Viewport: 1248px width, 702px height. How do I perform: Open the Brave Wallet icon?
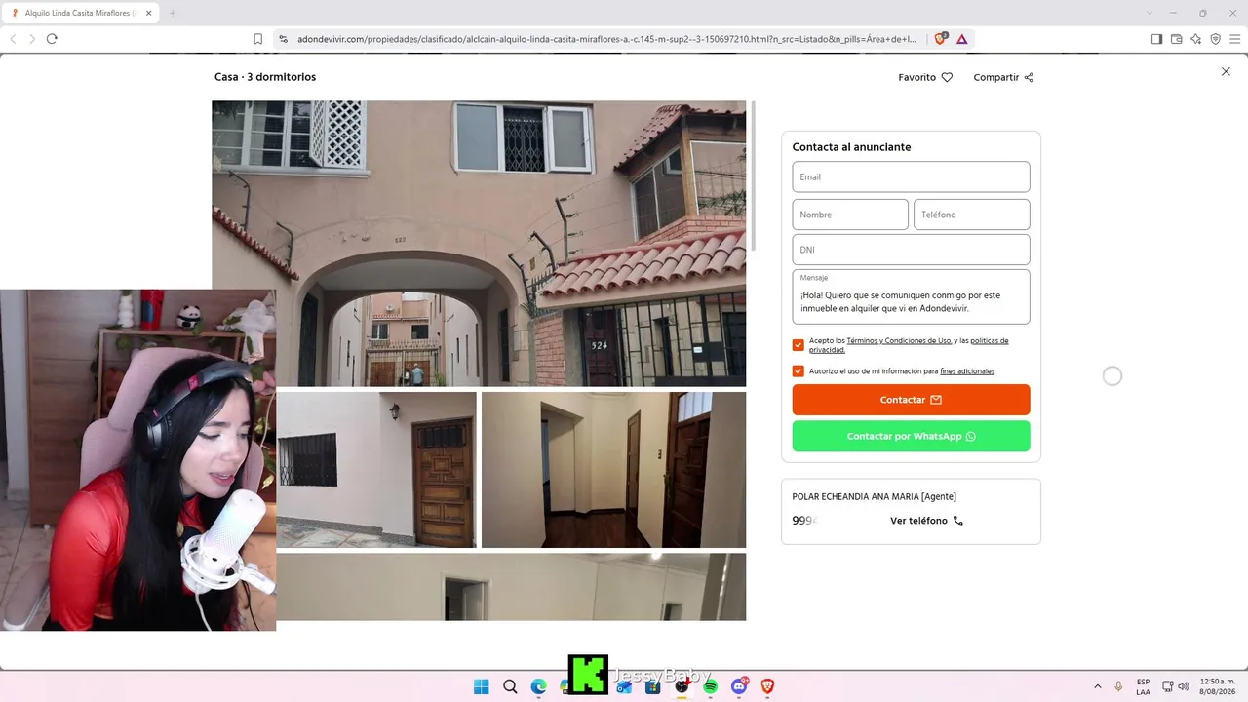click(x=1176, y=39)
